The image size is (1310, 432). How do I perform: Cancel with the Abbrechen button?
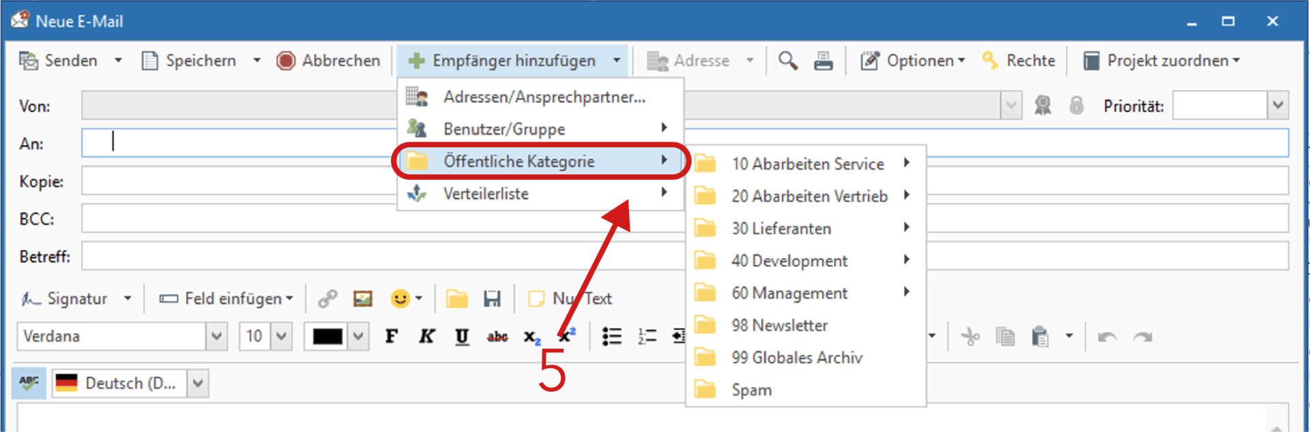pyautogui.click(x=328, y=61)
